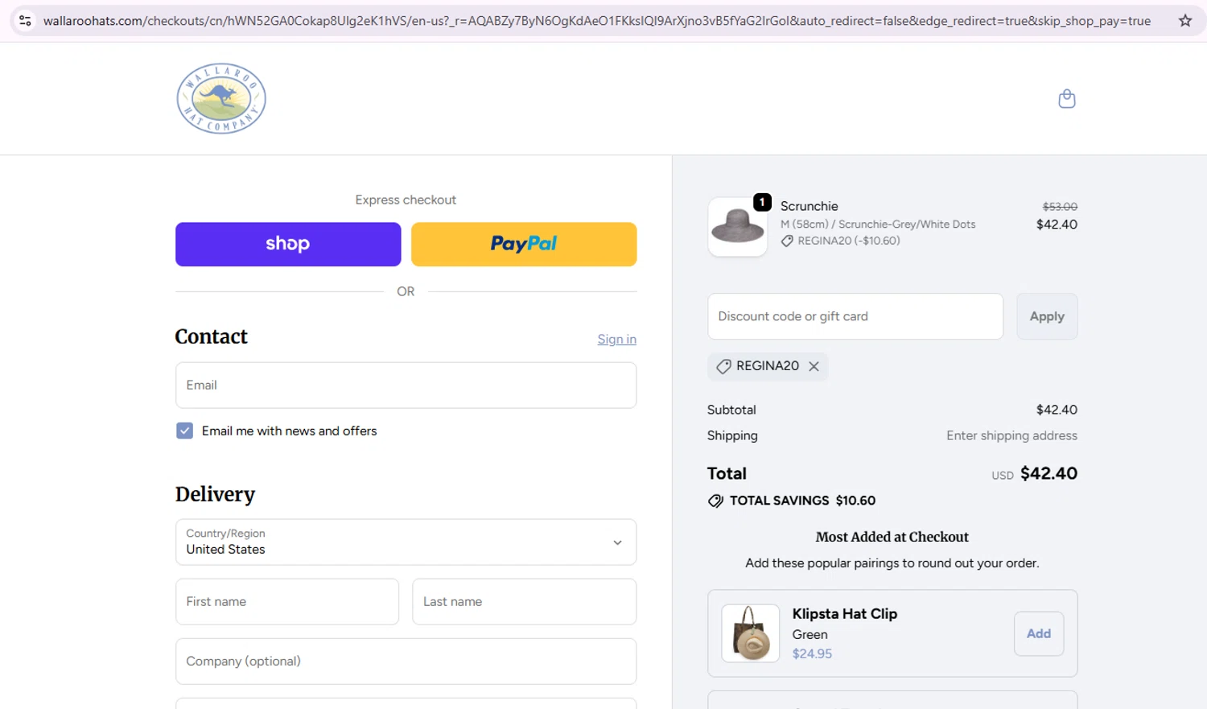The image size is (1207, 709).
Task: Click the Company (optional) field
Action: (406, 661)
